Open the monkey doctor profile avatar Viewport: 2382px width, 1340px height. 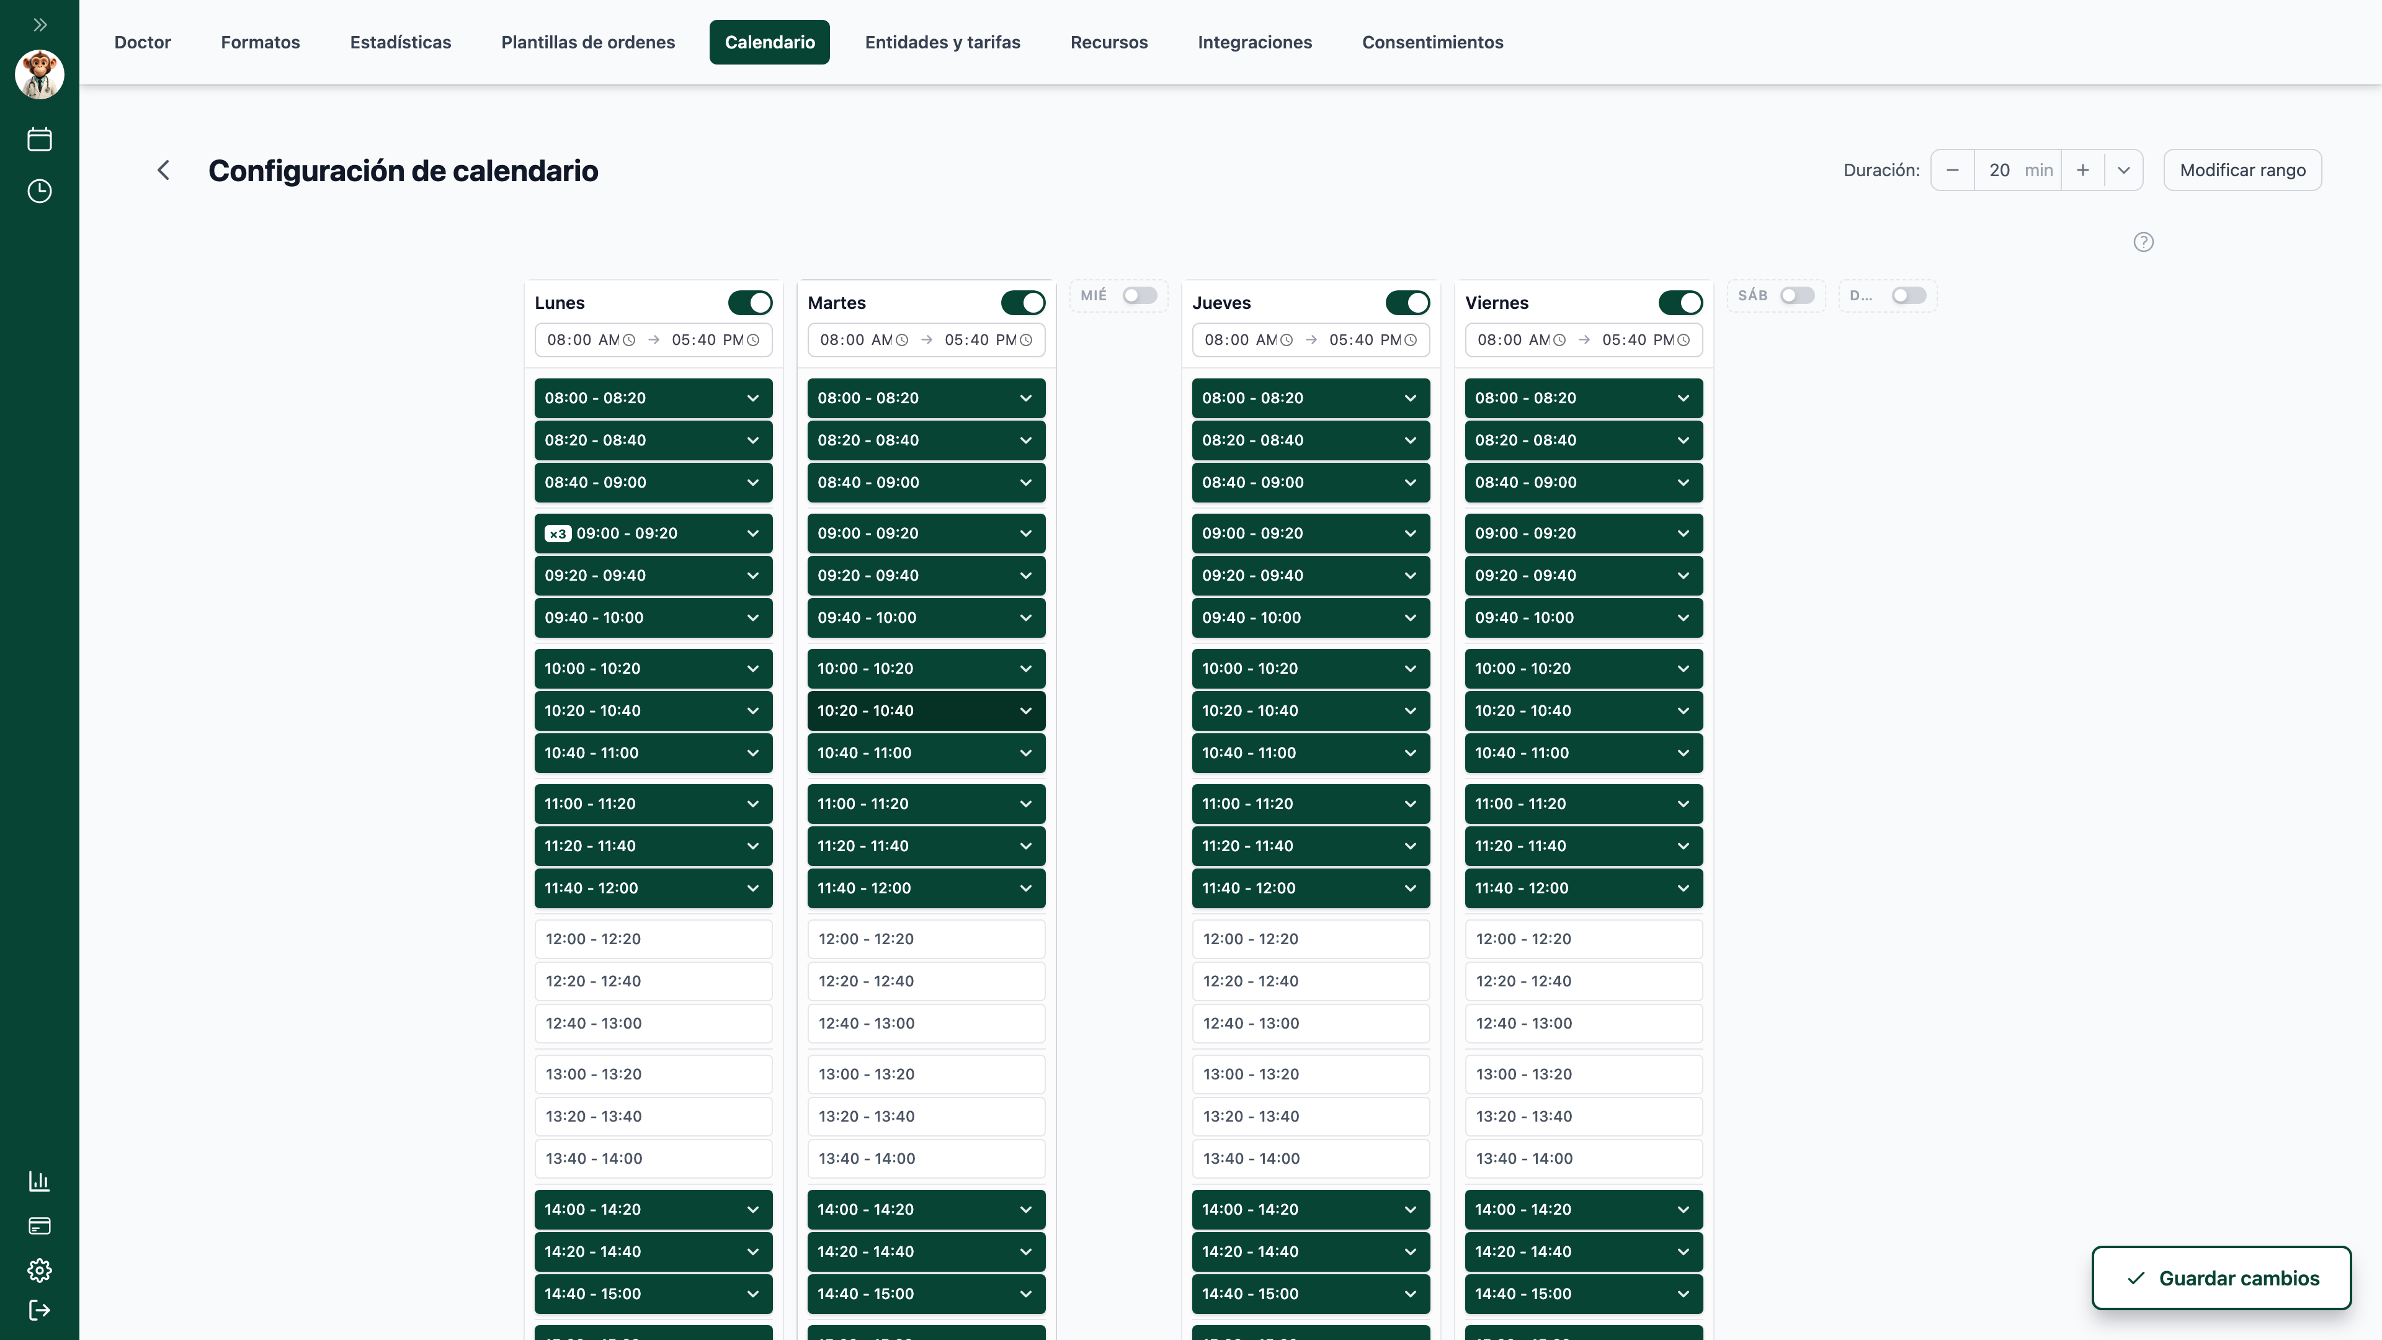tap(40, 75)
